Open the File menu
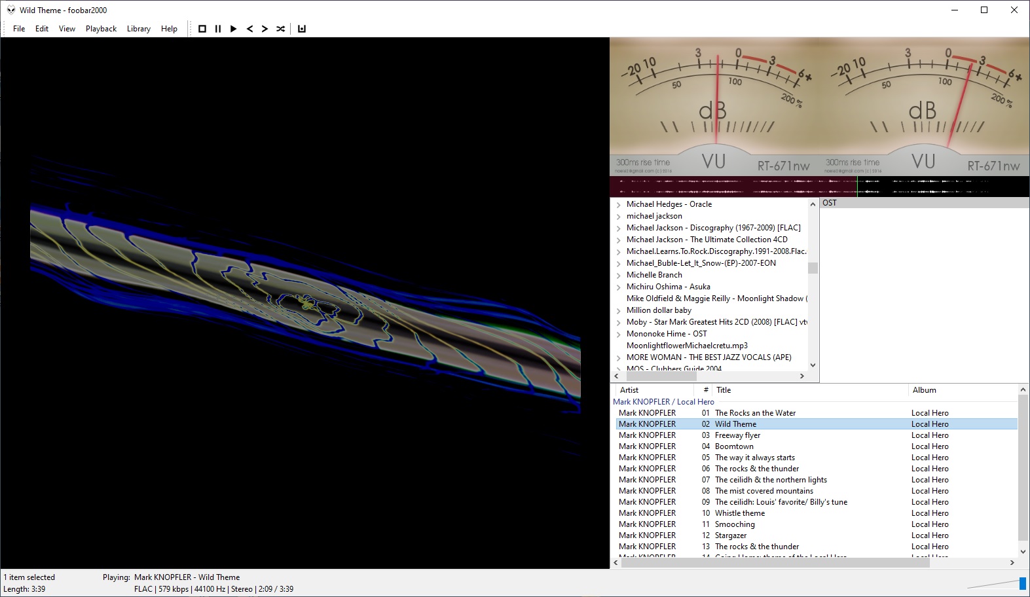Viewport: 1030px width, 597px height. point(19,29)
